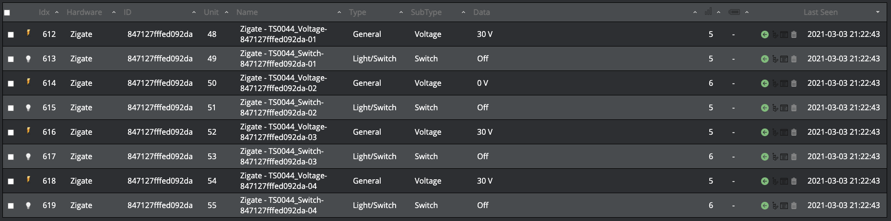Delete device 613 with the trash icon
Image resolution: width=891 pixels, height=221 pixels.
[794, 59]
